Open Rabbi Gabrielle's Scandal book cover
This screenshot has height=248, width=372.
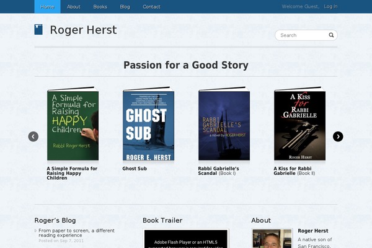click(224, 123)
